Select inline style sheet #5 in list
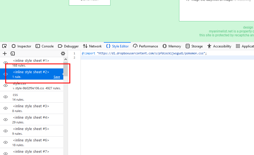Image resolution: width=254 pixels, height=155 pixels. pos(31,131)
